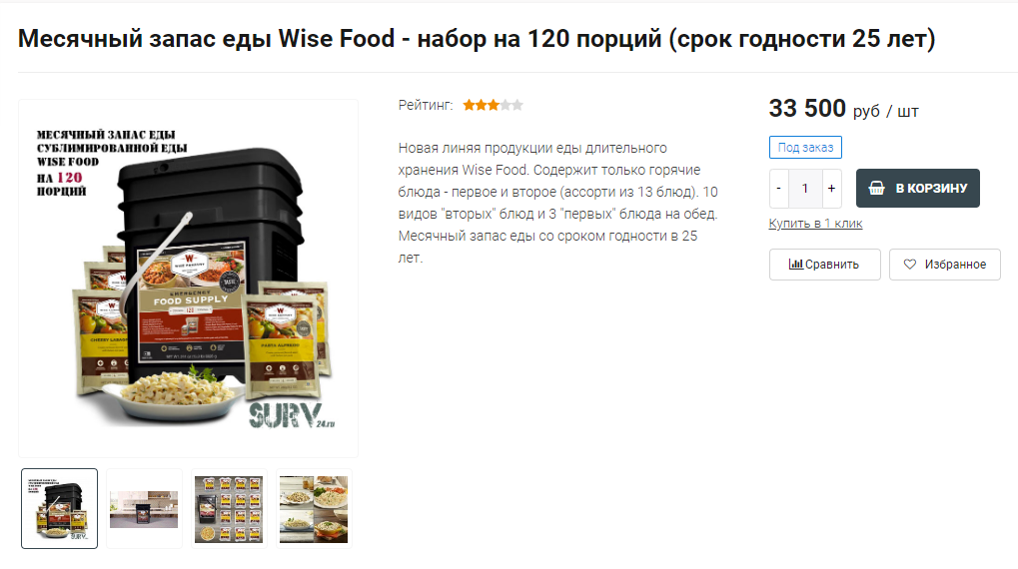
Task: Select the fourth thumbnail showing prepared dishes
Action: tap(314, 509)
